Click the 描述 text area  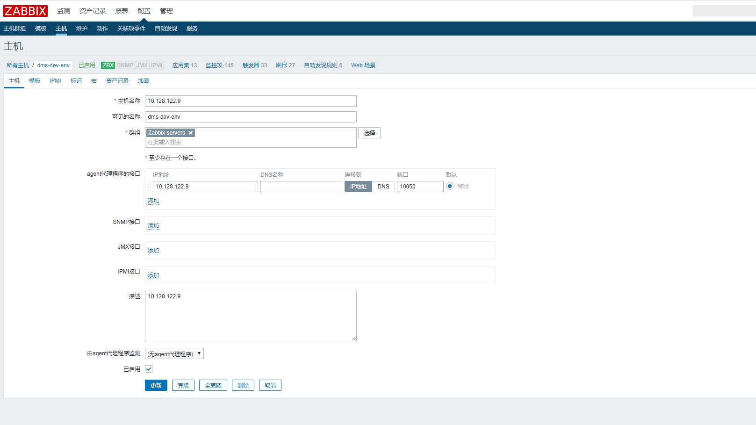251,316
